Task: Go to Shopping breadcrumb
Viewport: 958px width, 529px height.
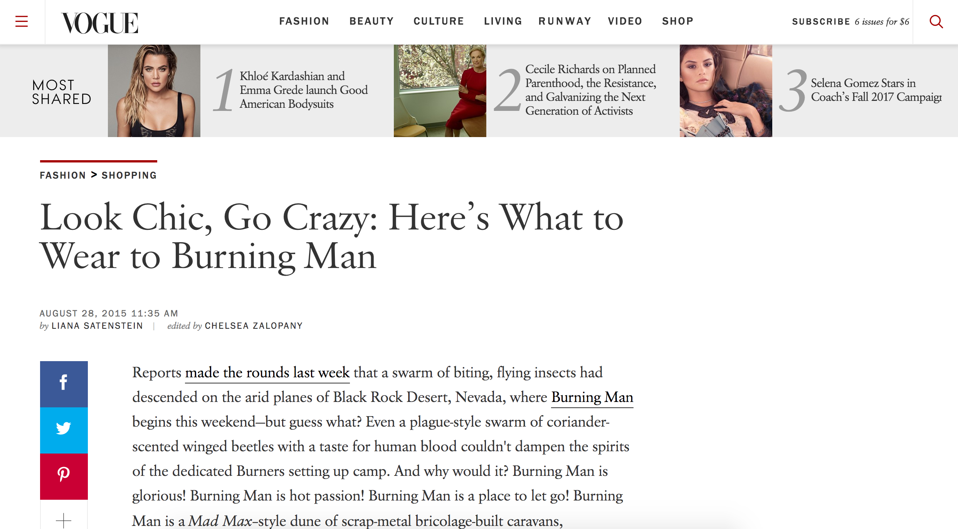Action: coord(129,176)
